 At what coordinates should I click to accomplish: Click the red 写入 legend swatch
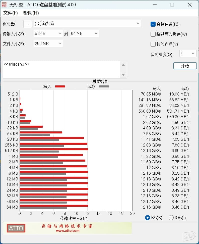click(x=60, y=86)
